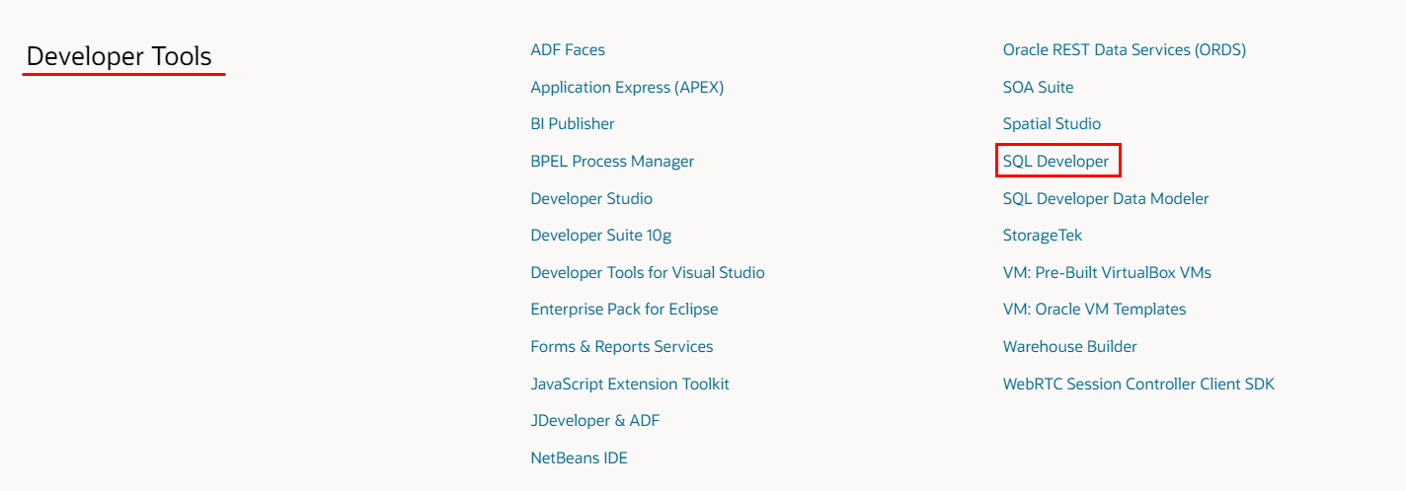Go to Application Express (APEX) page
This screenshot has height=491, width=1406.
627,87
